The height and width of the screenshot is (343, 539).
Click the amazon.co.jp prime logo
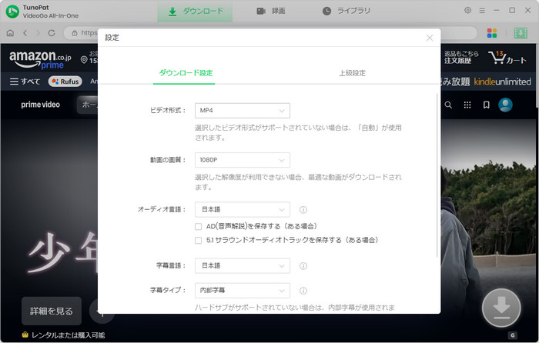40,59
